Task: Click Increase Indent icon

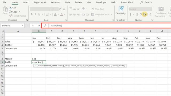Action: [x=87, y=14]
